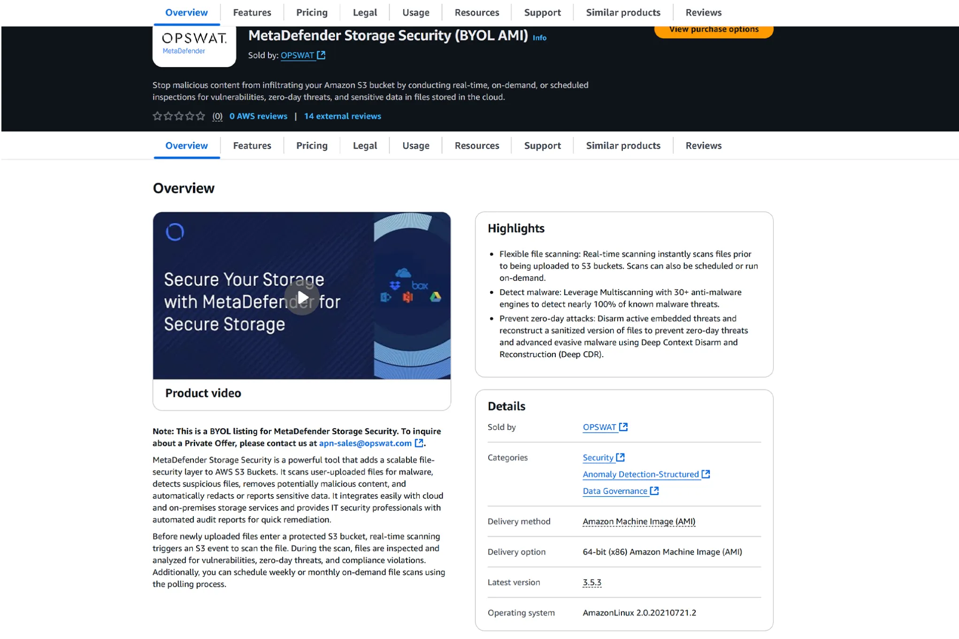Click external link icon beside header OPSWAT
This screenshot has height=639, width=959.
tap(321, 55)
